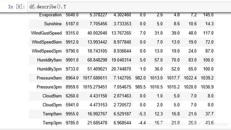Click Cloud9am mean value 4.431150

click(99, 96)
